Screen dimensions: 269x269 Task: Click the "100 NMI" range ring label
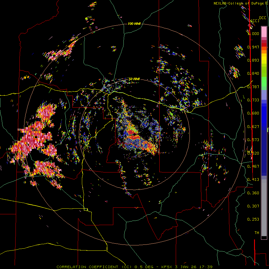tap(134, 24)
